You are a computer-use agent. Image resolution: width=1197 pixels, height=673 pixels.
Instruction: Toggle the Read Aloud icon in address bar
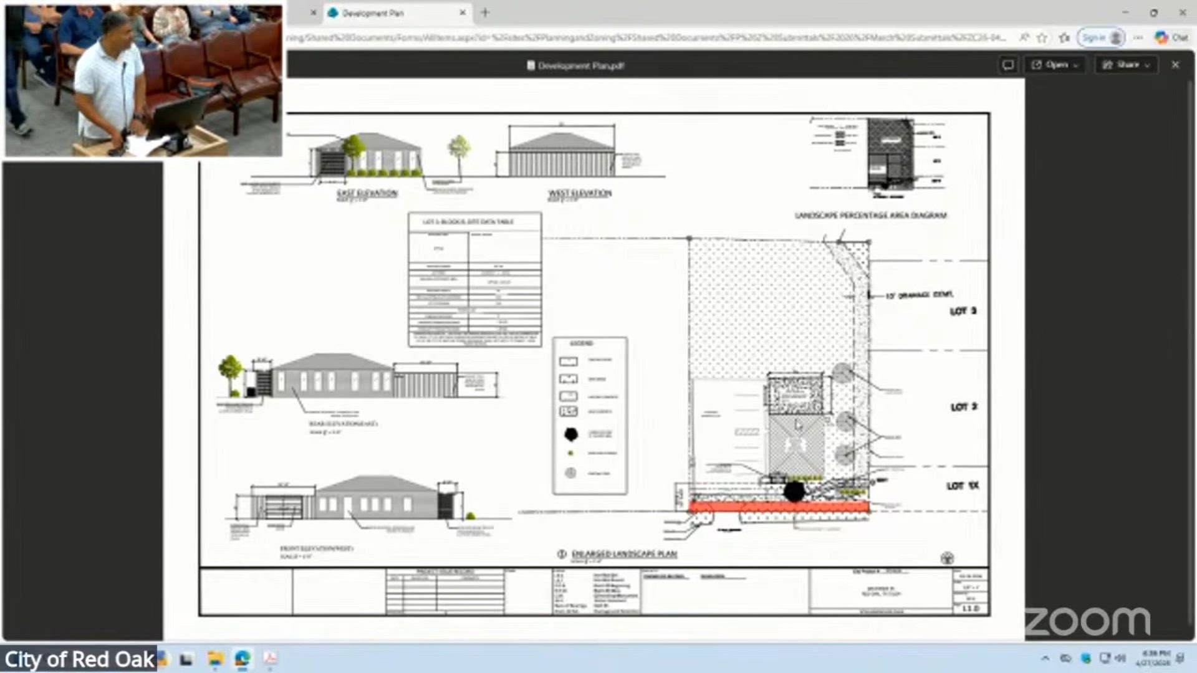click(x=1024, y=37)
